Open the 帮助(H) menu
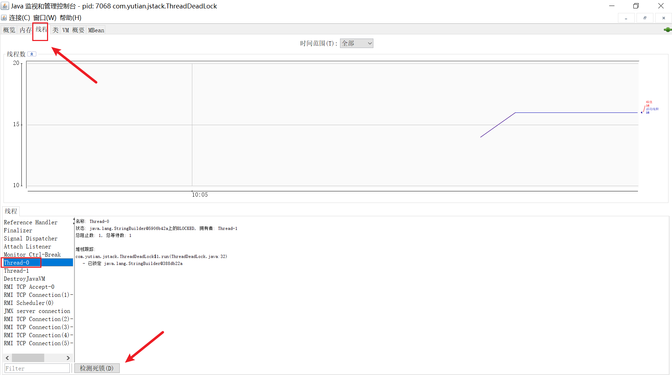The image size is (672, 375). point(70,18)
